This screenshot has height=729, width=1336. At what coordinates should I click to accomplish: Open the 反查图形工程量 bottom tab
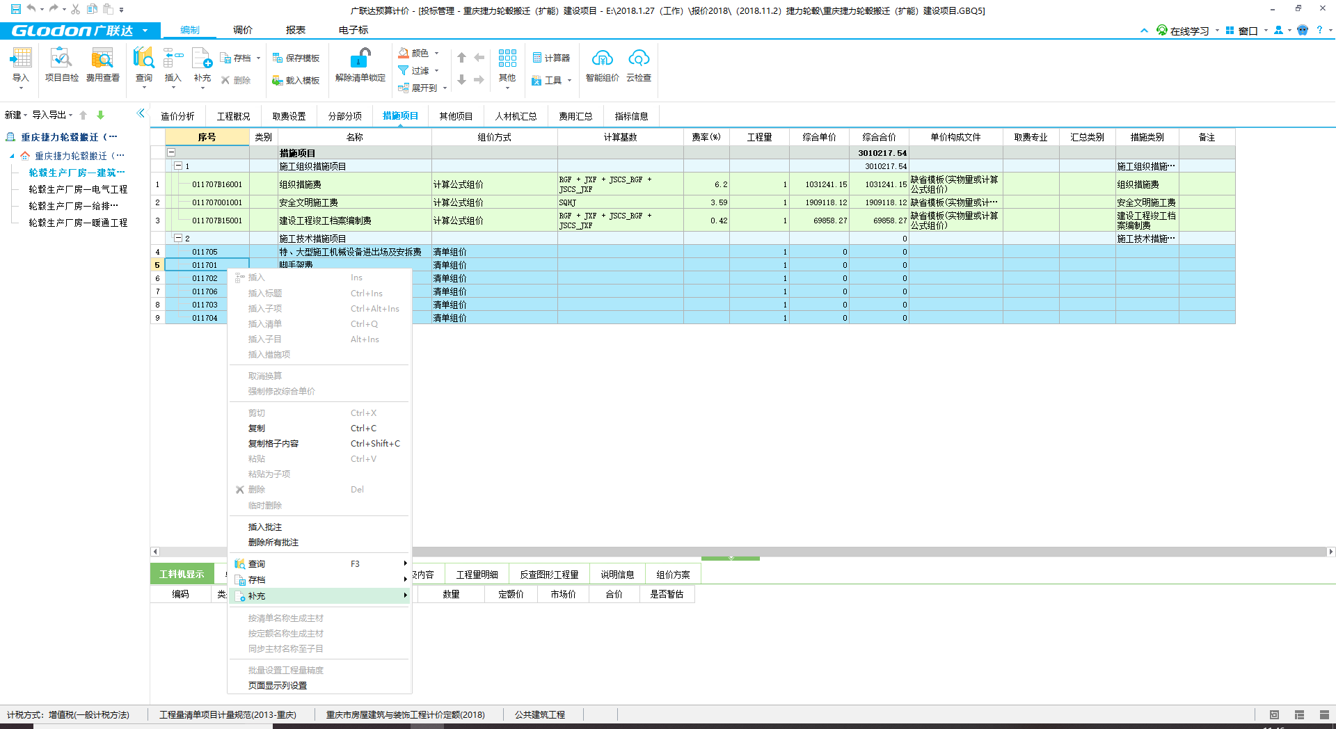549,575
